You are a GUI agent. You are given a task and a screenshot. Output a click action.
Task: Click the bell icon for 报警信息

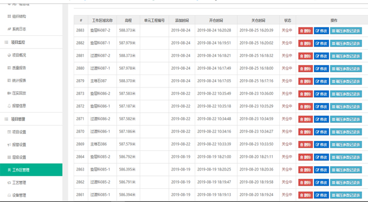point(9,106)
